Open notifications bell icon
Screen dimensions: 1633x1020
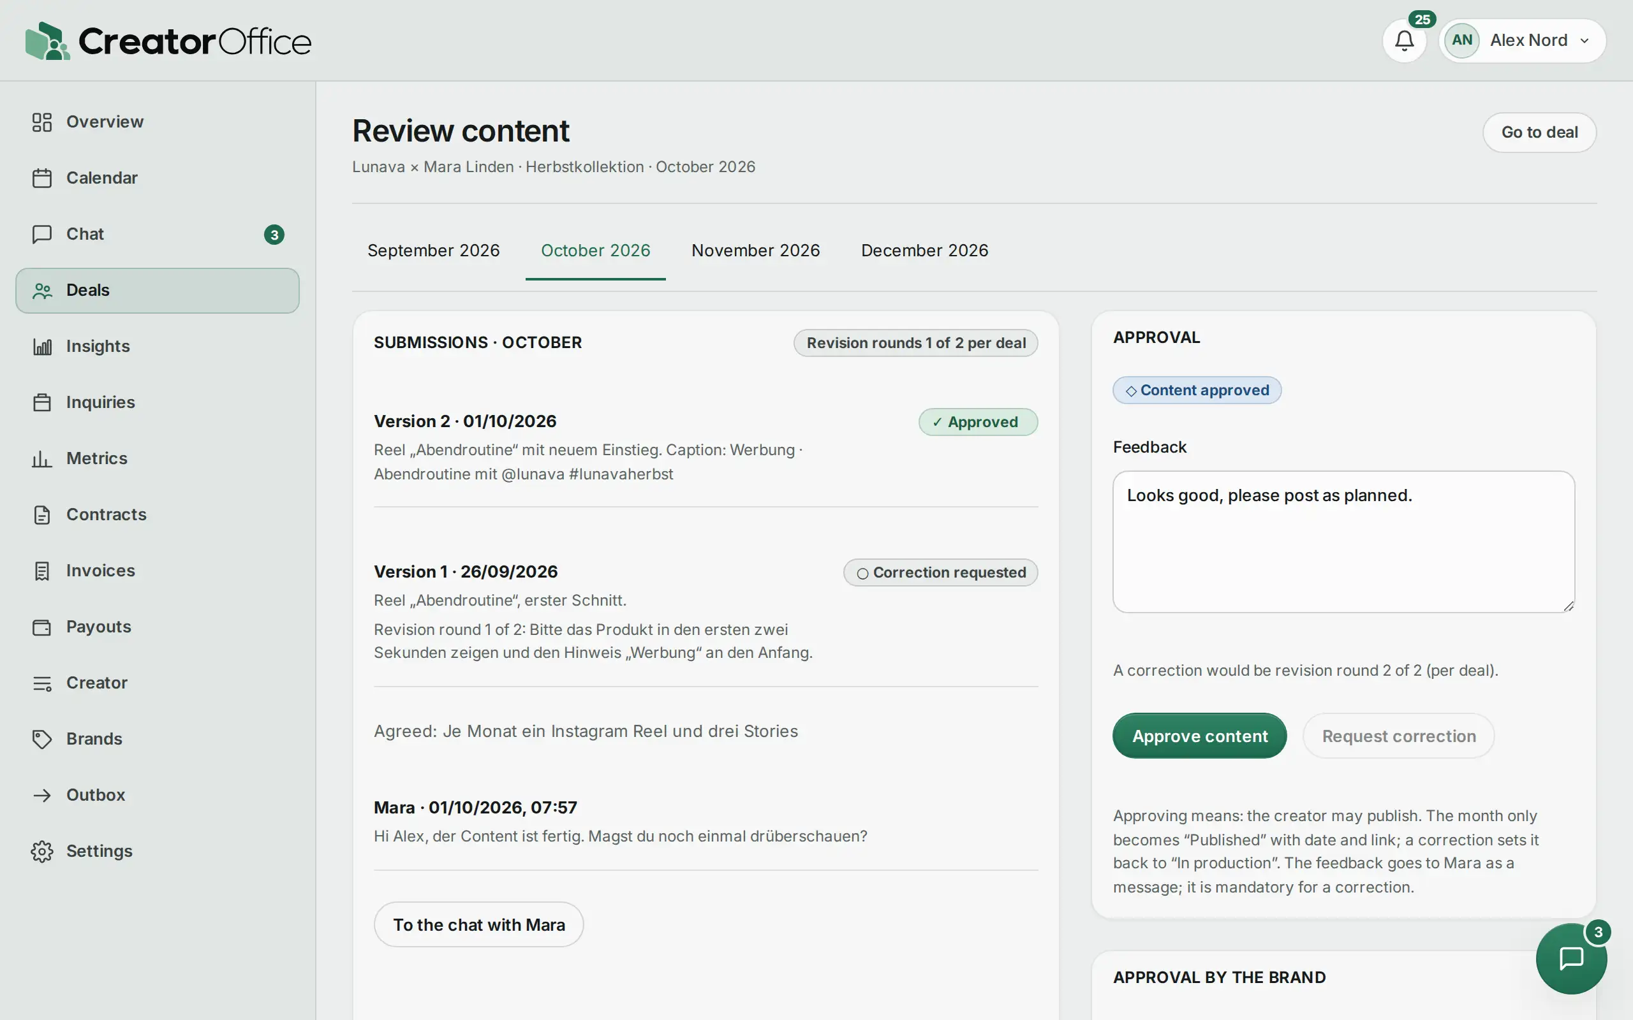tap(1404, 40)
